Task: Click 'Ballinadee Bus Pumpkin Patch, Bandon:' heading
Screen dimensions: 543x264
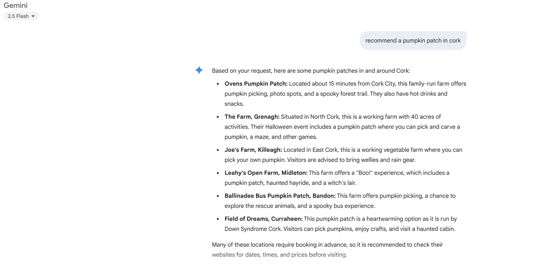Action: [280, 196]
